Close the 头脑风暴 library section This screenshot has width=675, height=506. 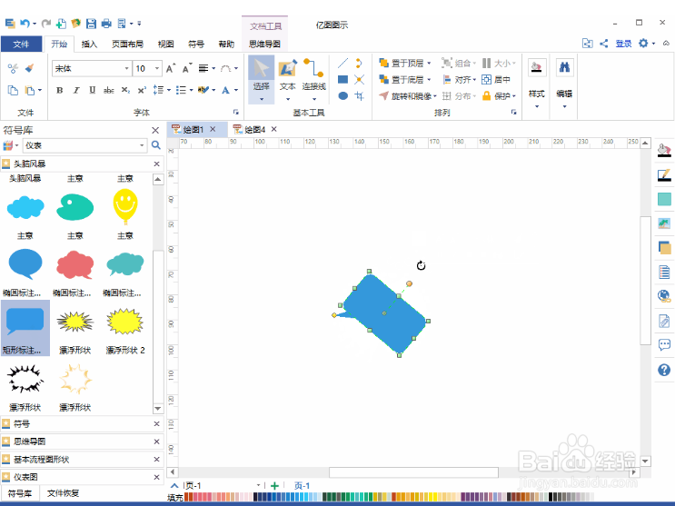click(x=156, y=164)
